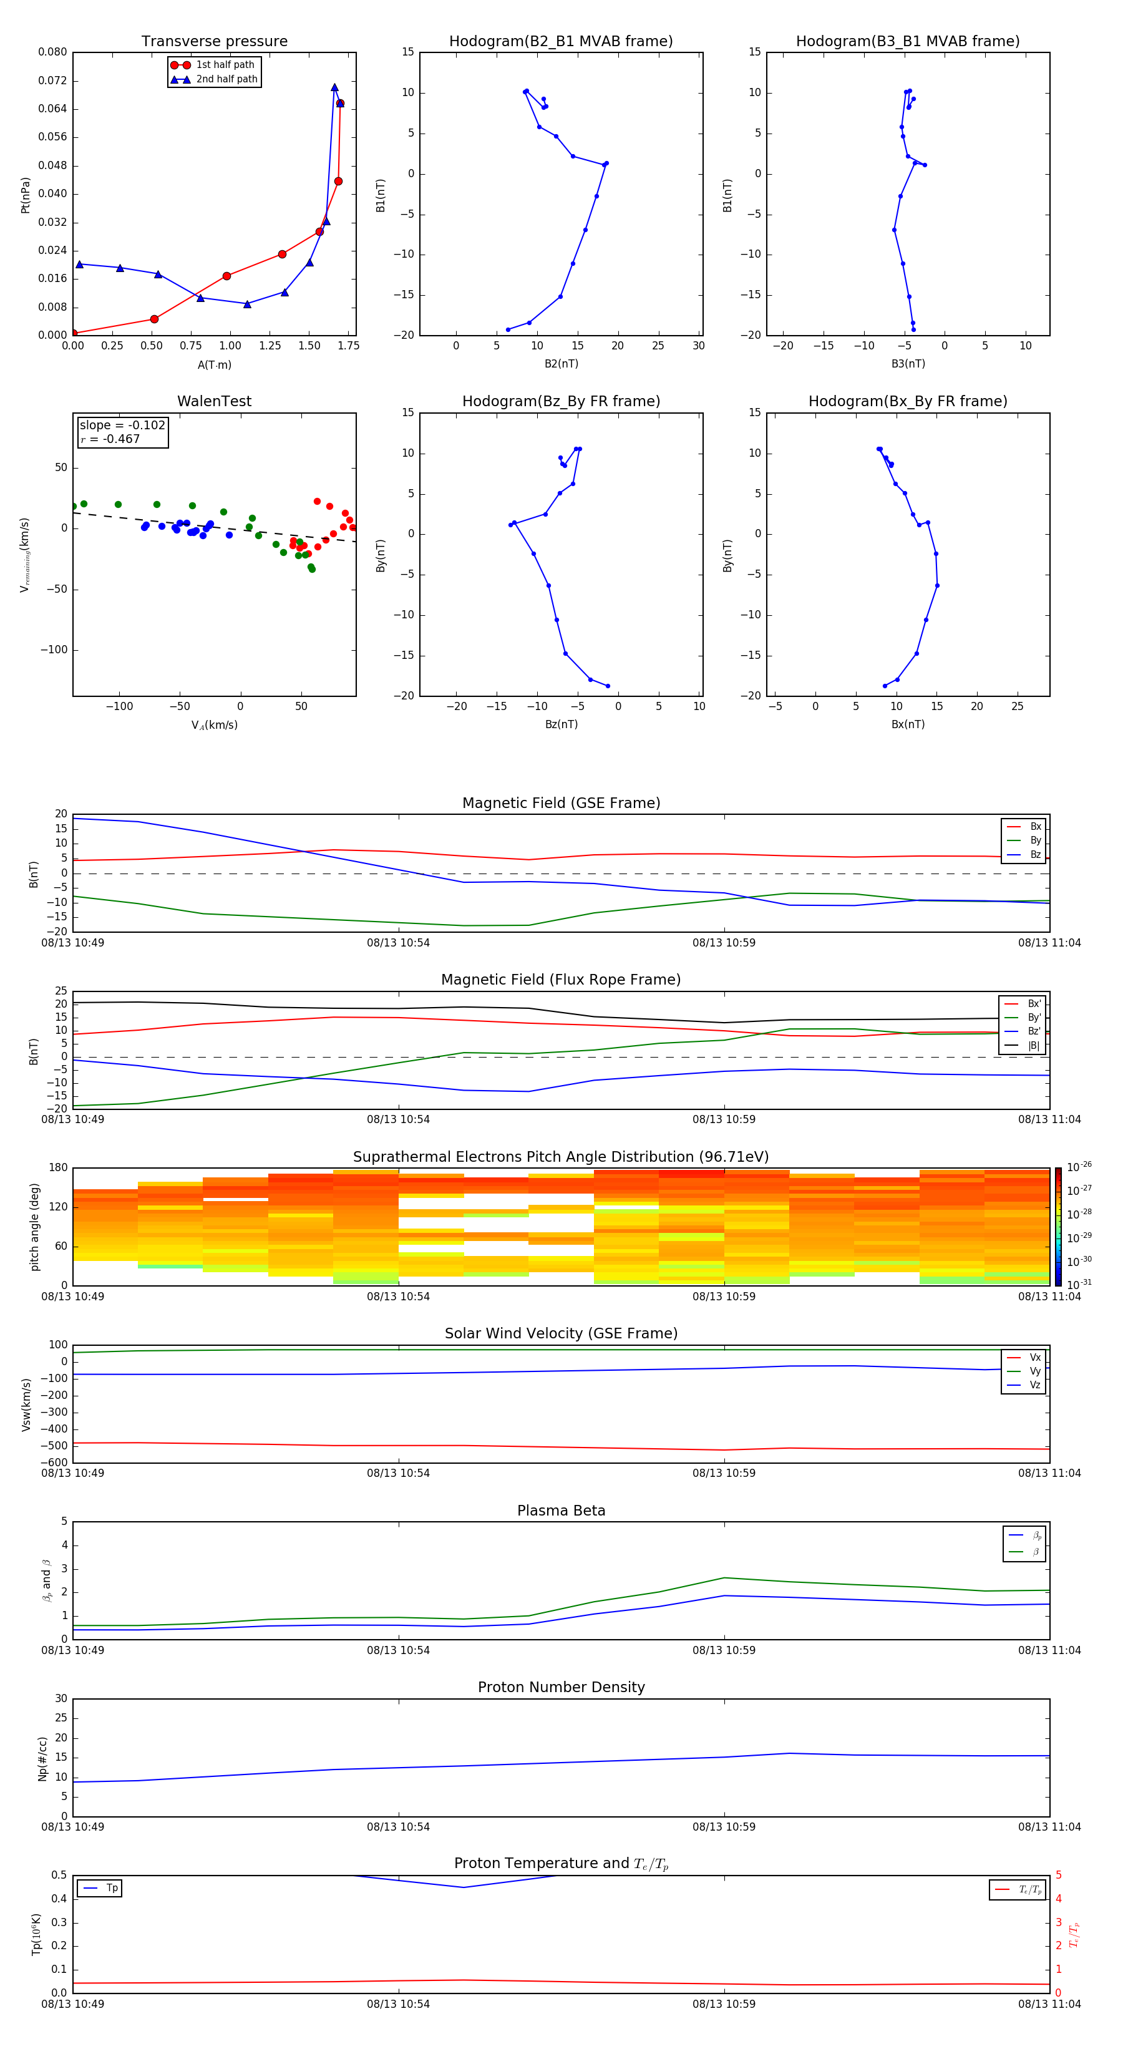Select |B| in the Flux Rope legend
The width and height of the screenshot is (1123, 2059).
(1023, 1046)
